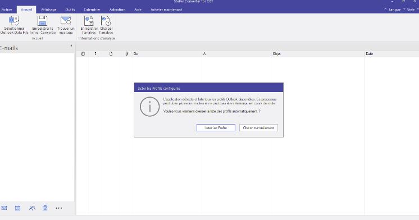Open the tasks view icon in bottom navigation

[x=45, y=208]
